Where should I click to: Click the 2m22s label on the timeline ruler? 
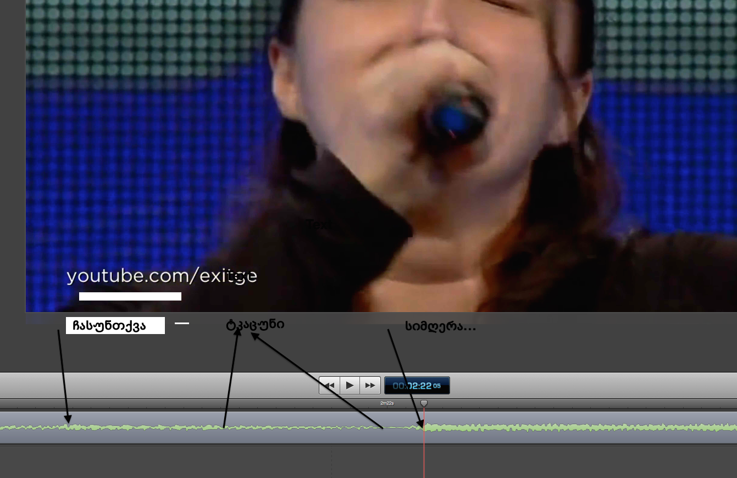pyautogui.click(x=387, y=403)
